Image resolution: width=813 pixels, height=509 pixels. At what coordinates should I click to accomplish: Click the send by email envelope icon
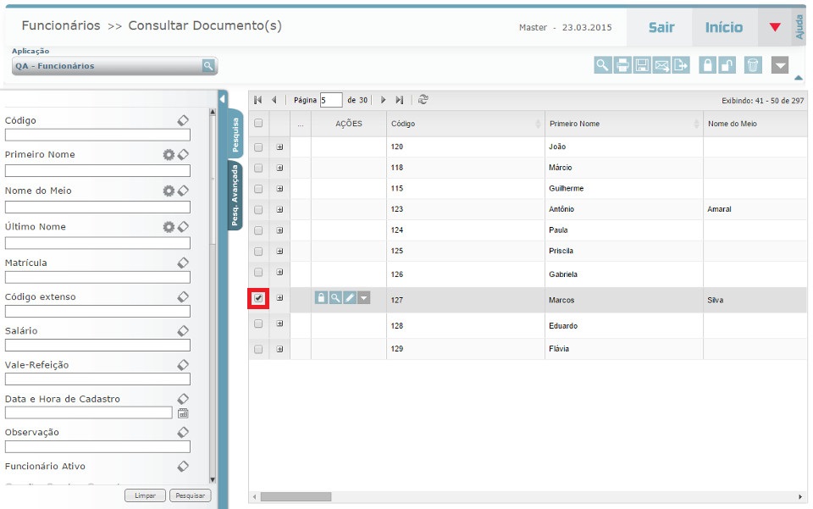pos(662,65)
